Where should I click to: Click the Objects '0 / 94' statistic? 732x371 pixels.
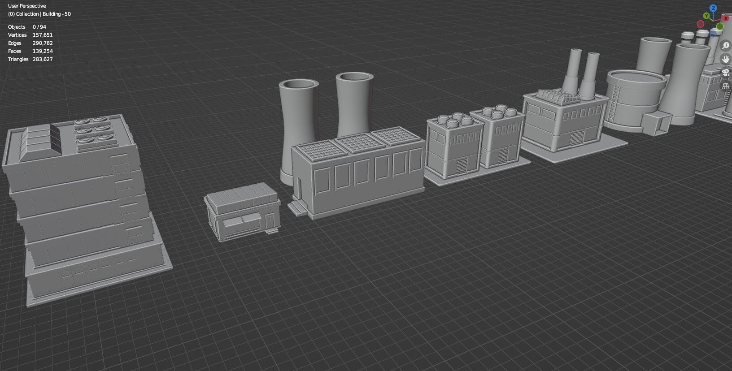tap(39, 27)
